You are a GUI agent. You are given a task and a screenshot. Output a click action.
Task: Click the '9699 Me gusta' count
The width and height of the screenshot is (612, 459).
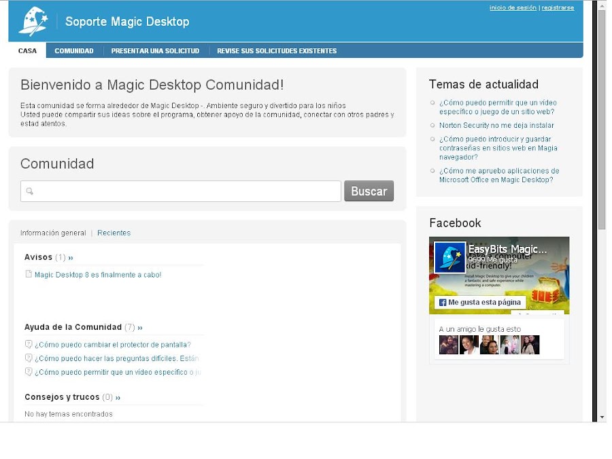coord(492,260)
